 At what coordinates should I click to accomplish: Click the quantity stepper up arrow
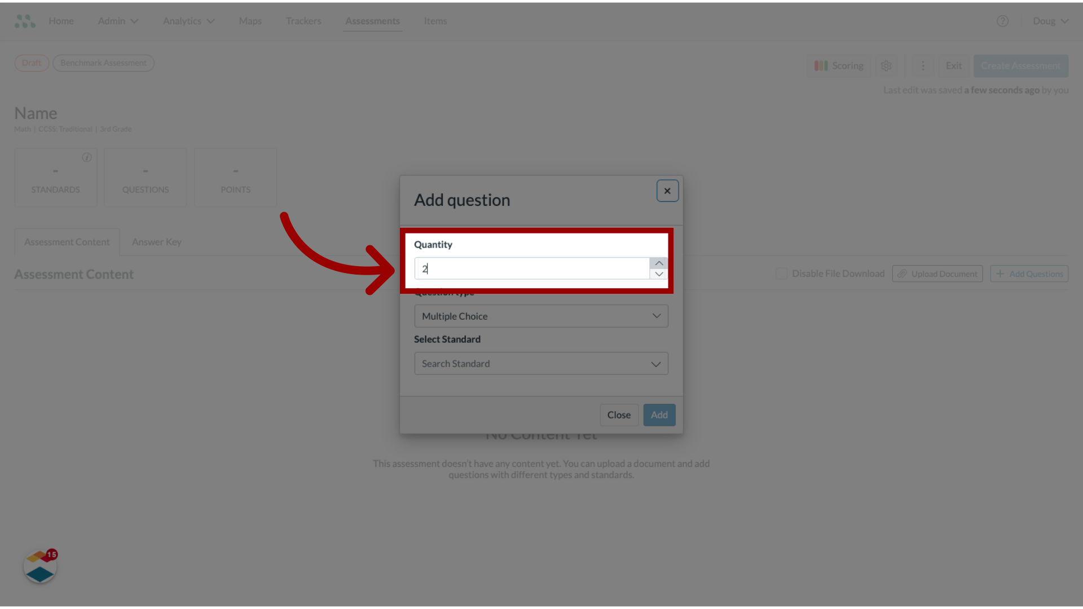(658, 263)
